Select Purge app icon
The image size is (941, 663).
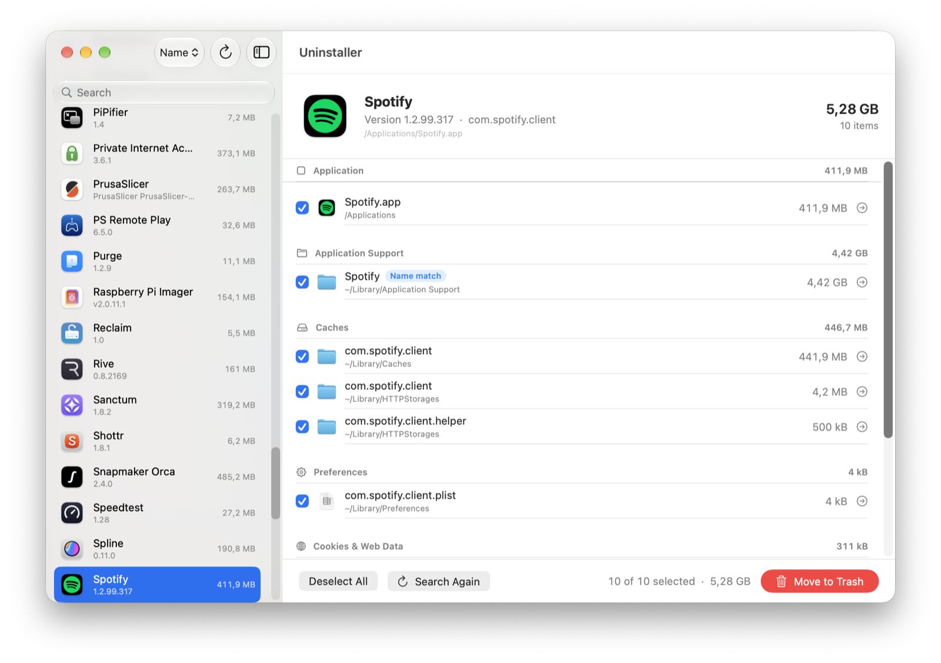[x=72, y=261]
